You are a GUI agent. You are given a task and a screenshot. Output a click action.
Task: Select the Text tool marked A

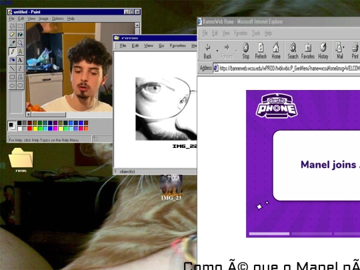point(20,60)
